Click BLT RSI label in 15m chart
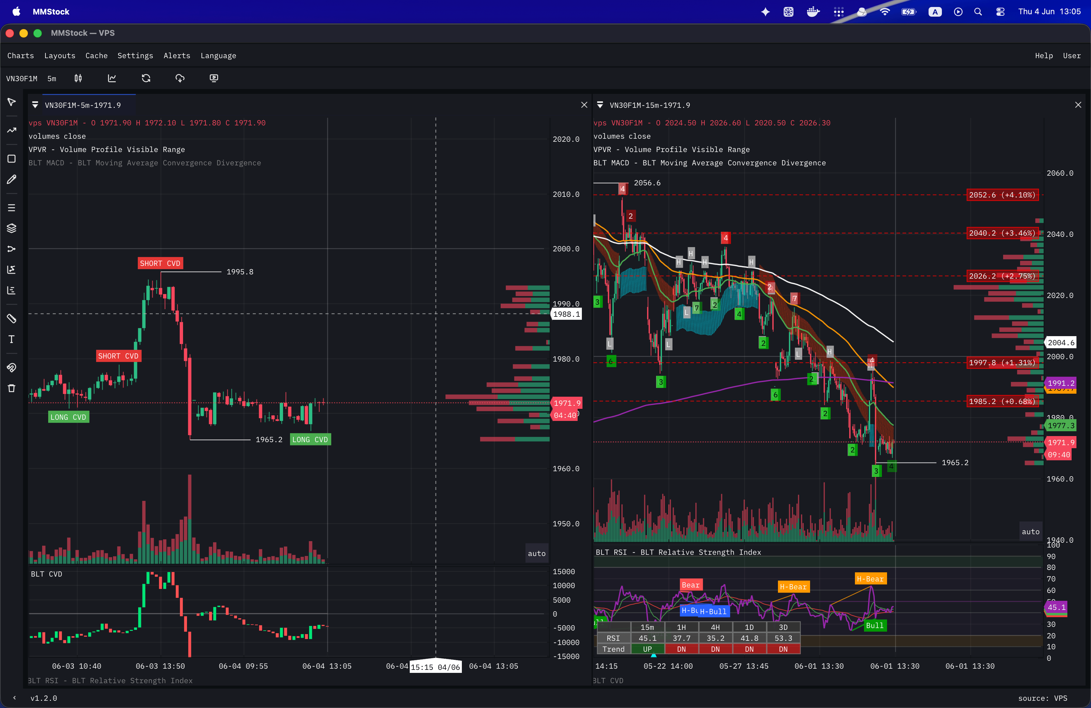Image resolution: width=1091 pixels, height=708 pixels. click(x=678, y=553)
